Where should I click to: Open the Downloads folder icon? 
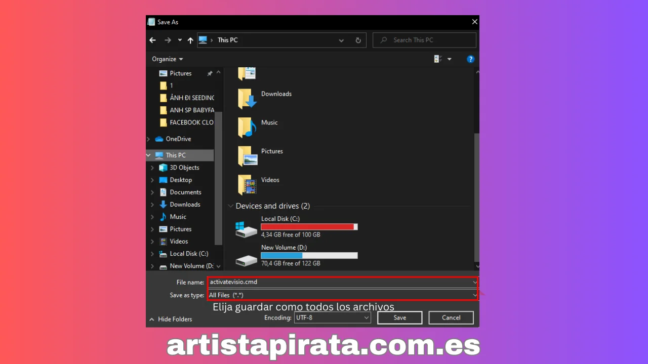(x=247, y=99)
